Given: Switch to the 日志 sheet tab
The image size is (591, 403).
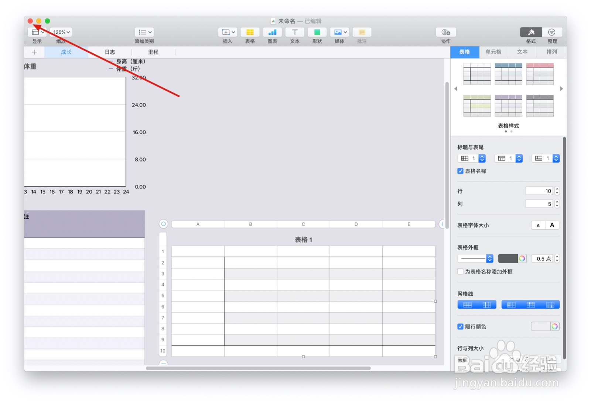Looking at the screenshot, I should [110, 52].
